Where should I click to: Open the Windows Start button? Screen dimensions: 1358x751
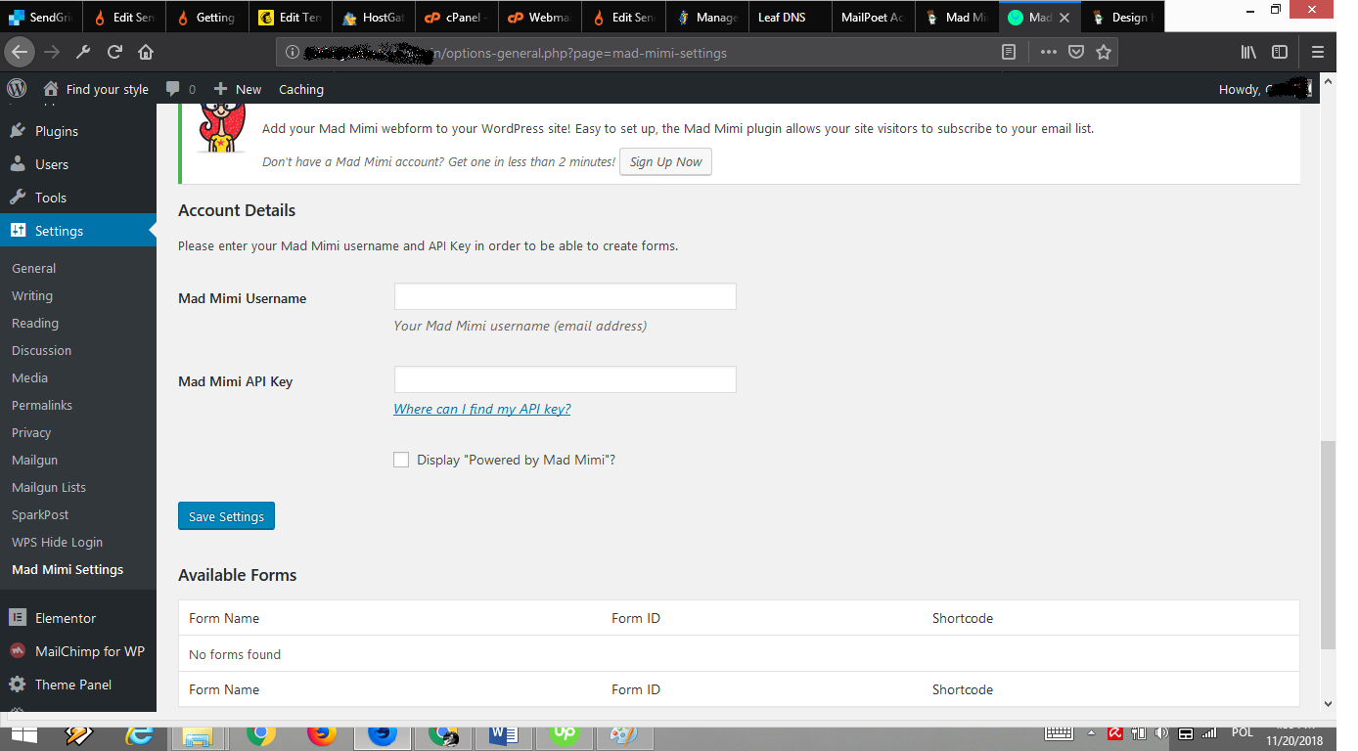coord(23,735)
